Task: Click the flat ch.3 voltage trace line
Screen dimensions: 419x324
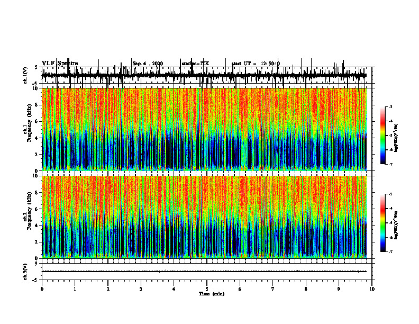Action: [204, 272]
